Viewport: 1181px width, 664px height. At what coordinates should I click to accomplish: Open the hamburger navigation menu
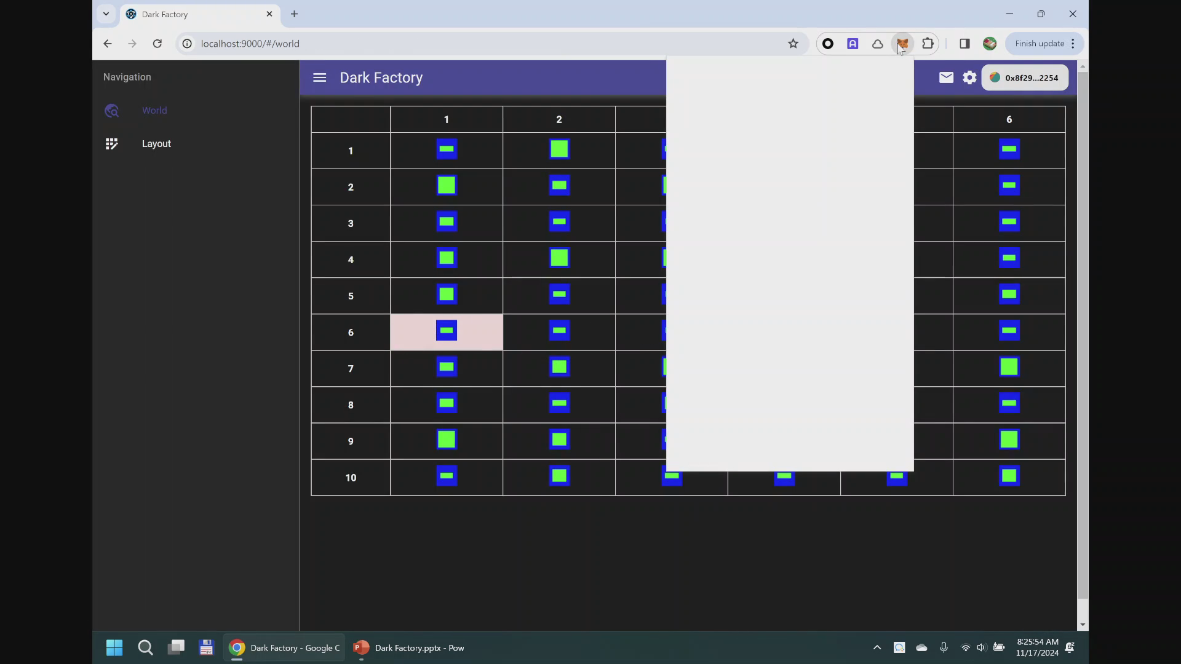click(319, 77)
